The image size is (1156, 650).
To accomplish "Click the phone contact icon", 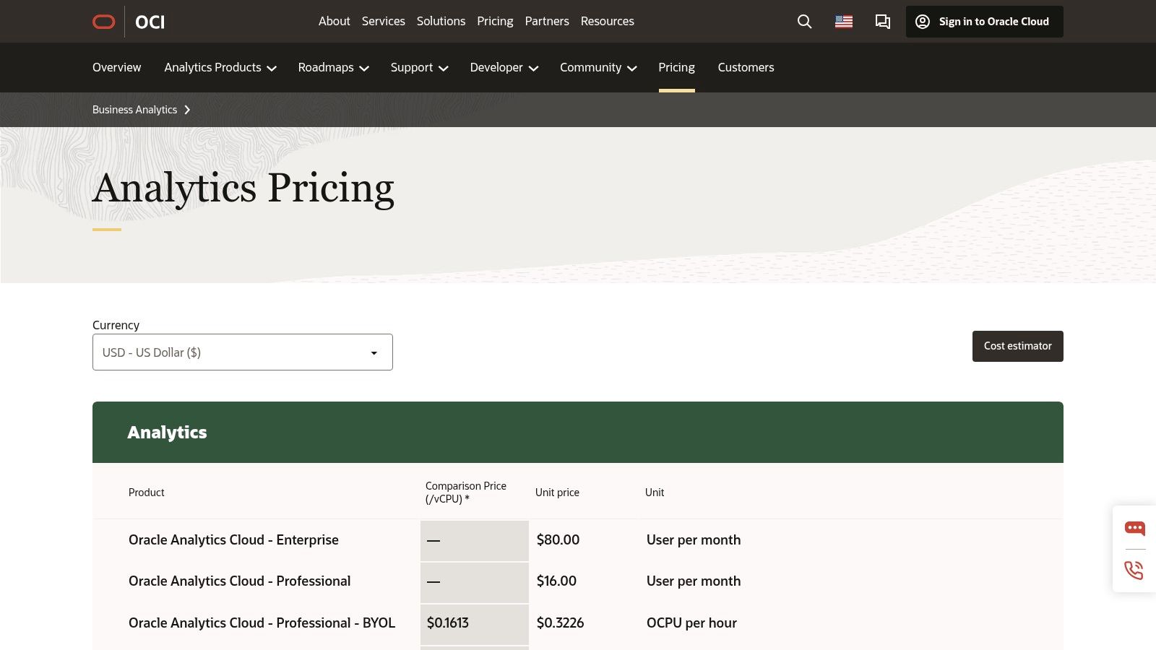I will (1134, 570).
